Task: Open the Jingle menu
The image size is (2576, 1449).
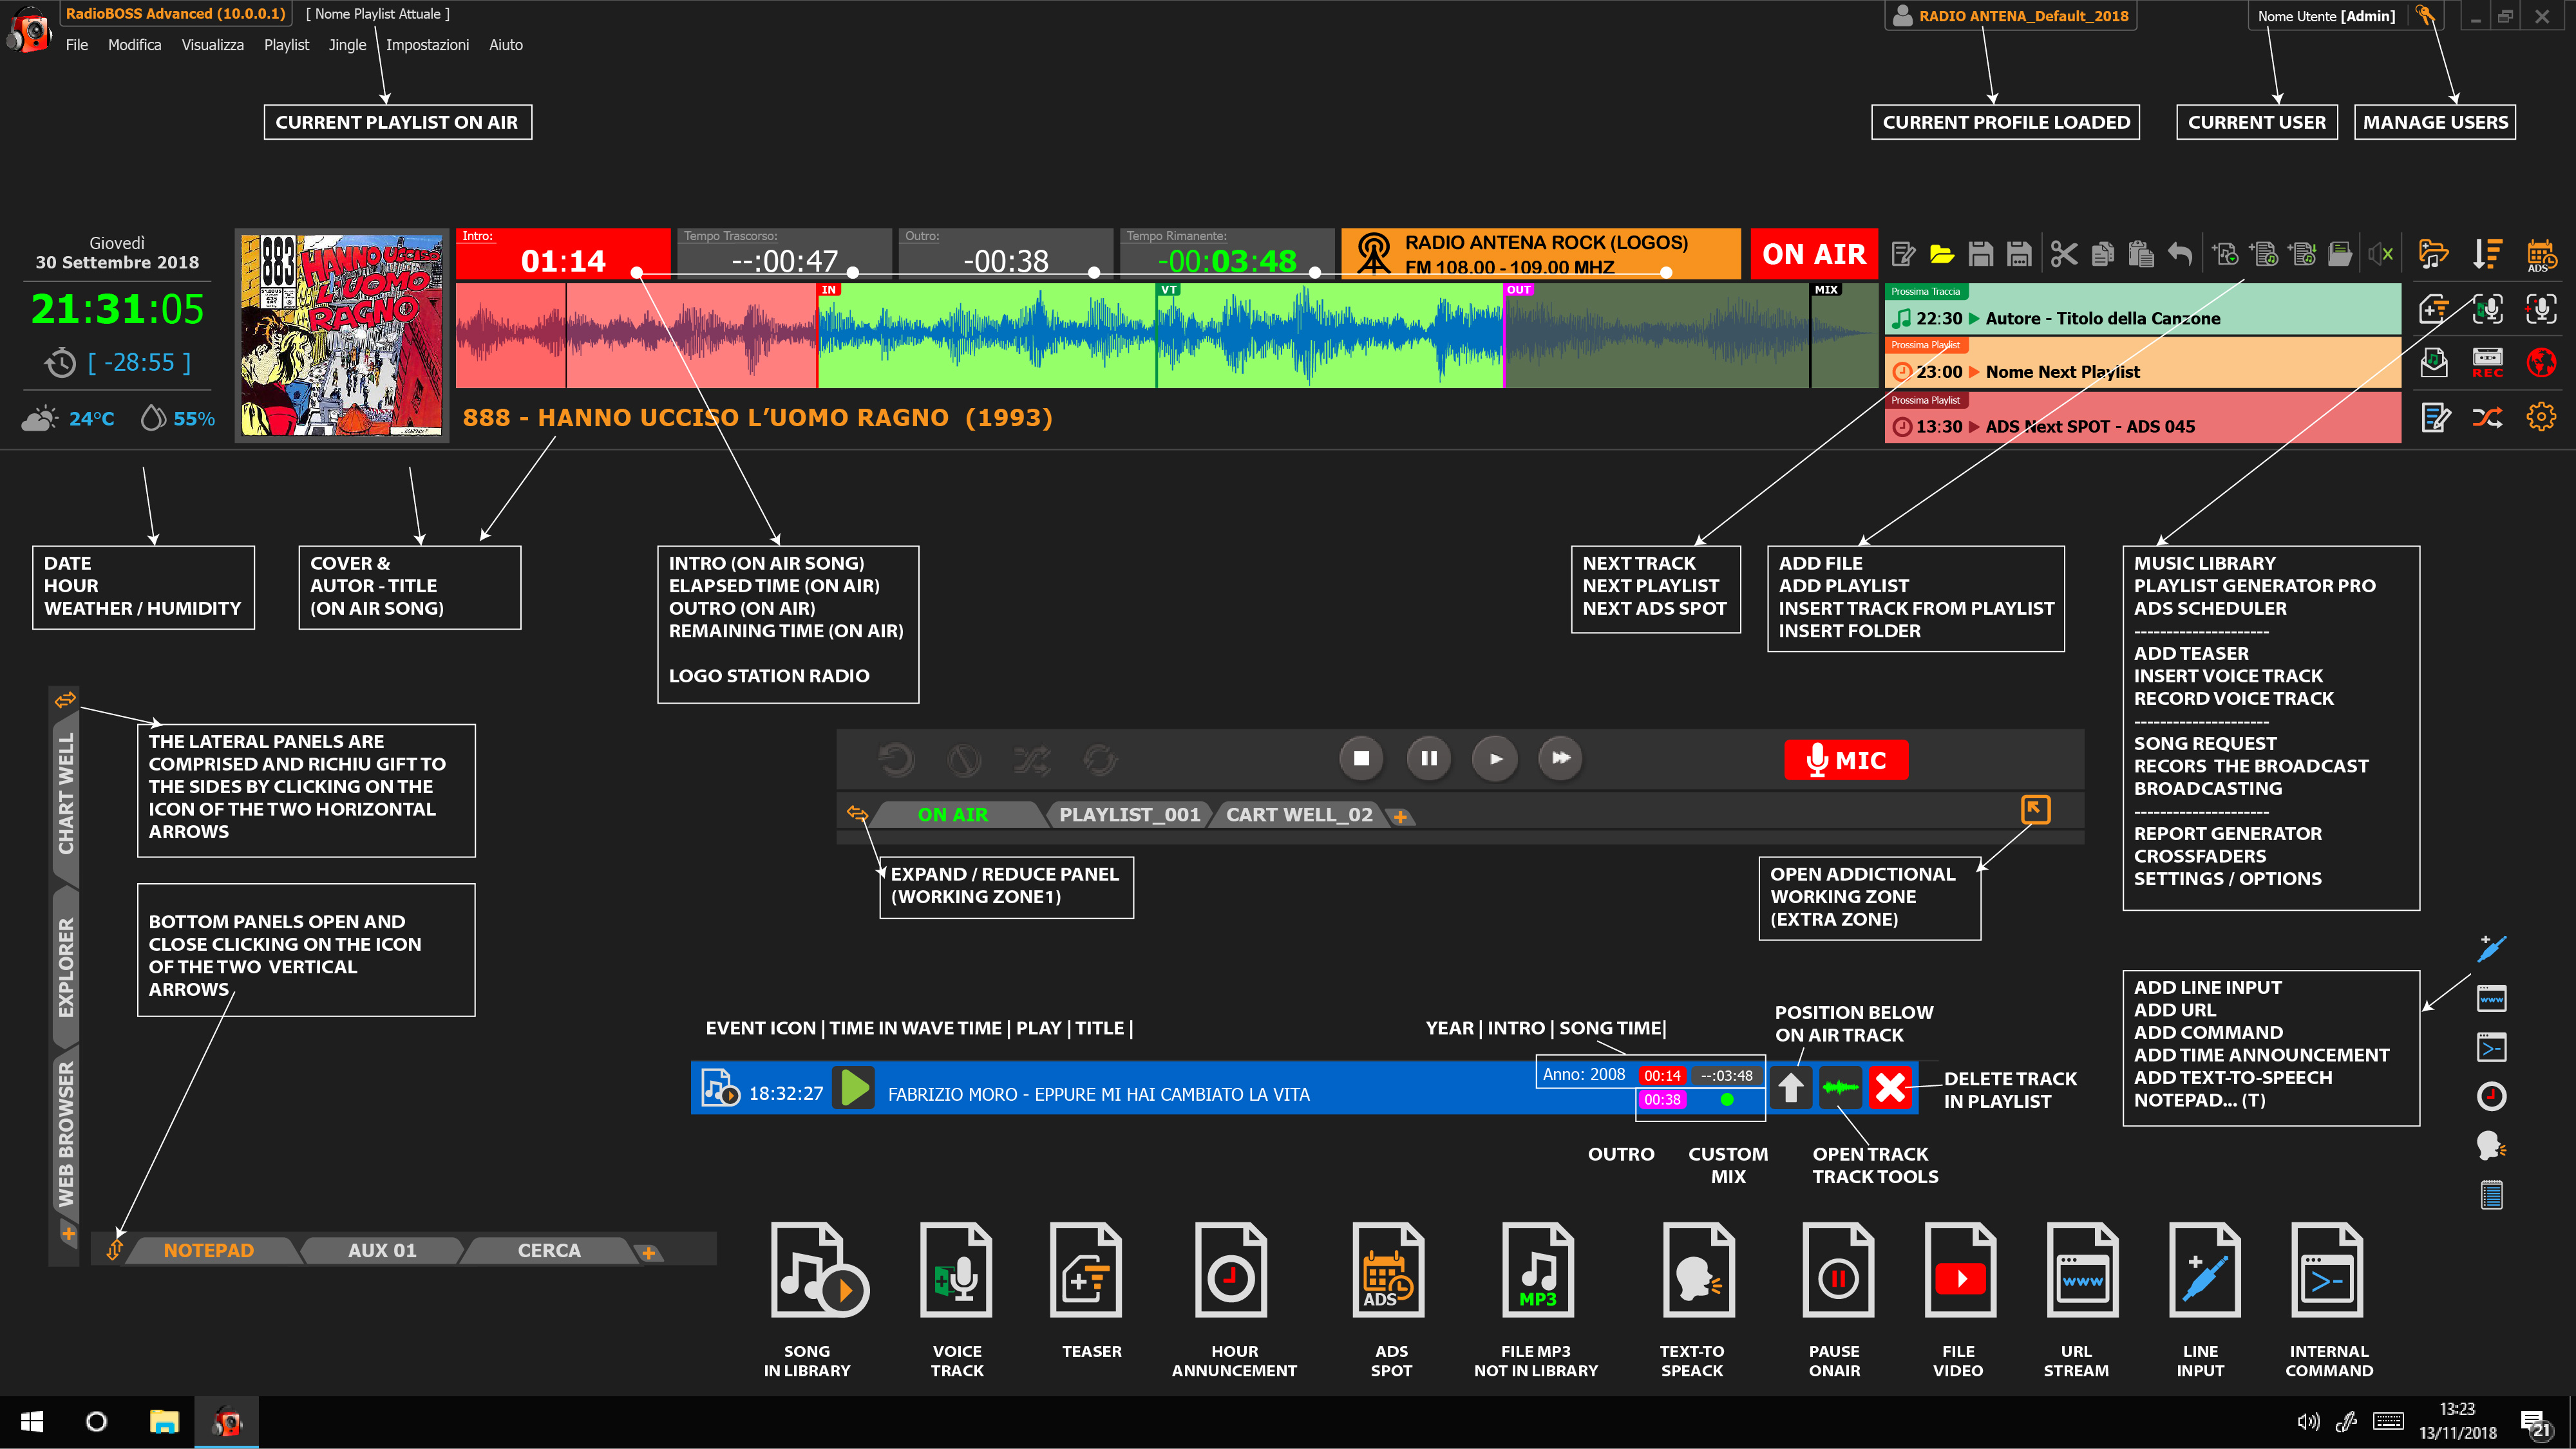Action: click(347, 45)
